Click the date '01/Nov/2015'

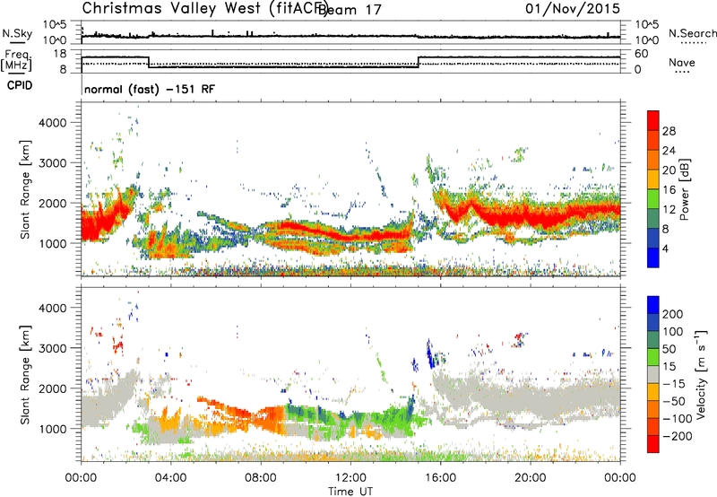pos(573,8)
